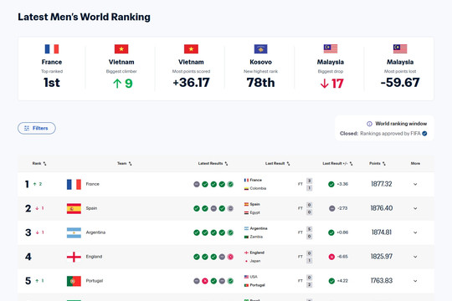Click the points value 1877.32
This screenshot has width=452, height=301.
click(382, 184)
